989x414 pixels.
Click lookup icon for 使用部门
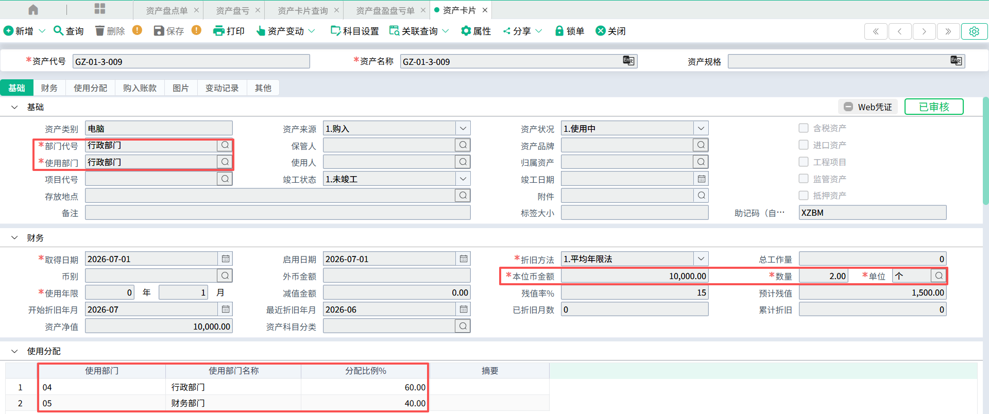[225, 162]
